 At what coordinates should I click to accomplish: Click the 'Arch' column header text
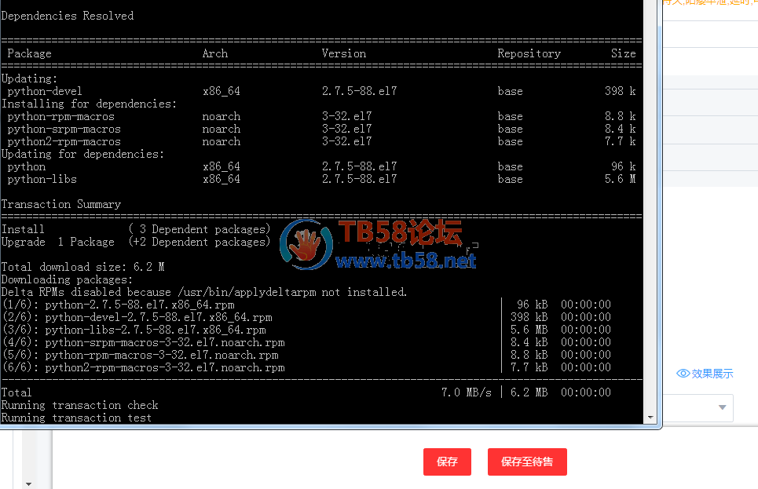214,53
